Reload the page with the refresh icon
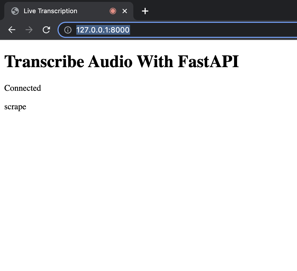 pyautogui.click(x=46, y=30)
